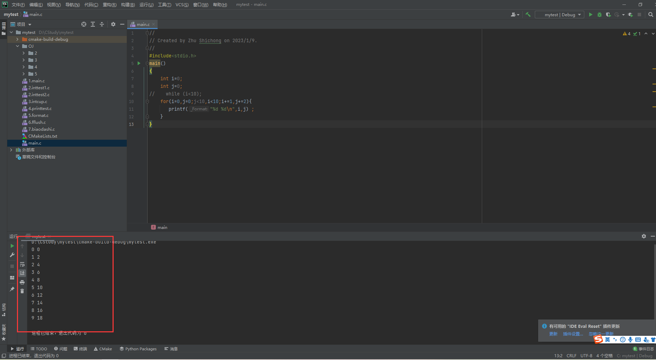This screenshot has width=656, height=360.
Task: Expand folder 3 under OJ
Action: (x=24, y=60)
